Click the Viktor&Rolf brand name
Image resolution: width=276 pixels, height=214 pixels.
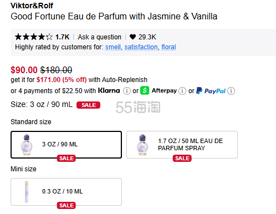32,6
